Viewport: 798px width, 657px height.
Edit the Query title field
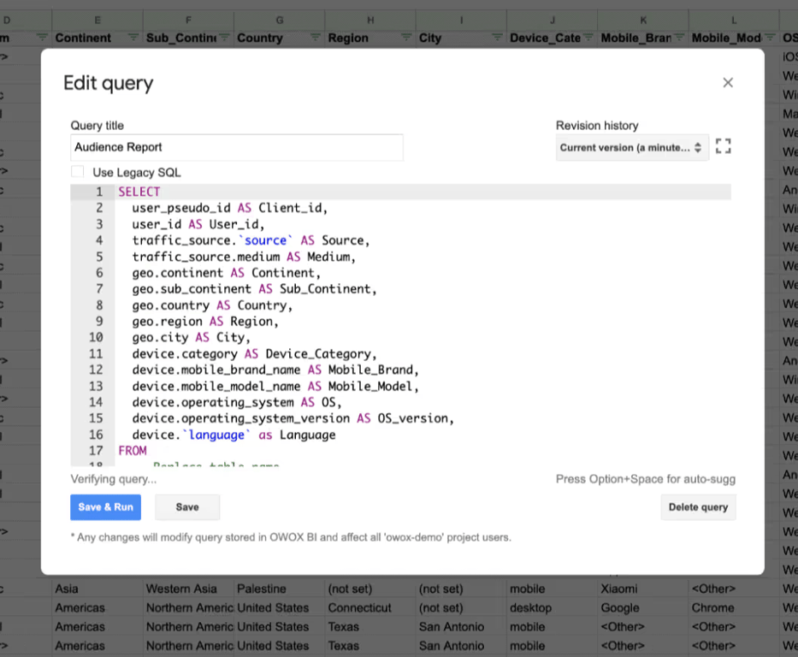(x=237, y=148)
